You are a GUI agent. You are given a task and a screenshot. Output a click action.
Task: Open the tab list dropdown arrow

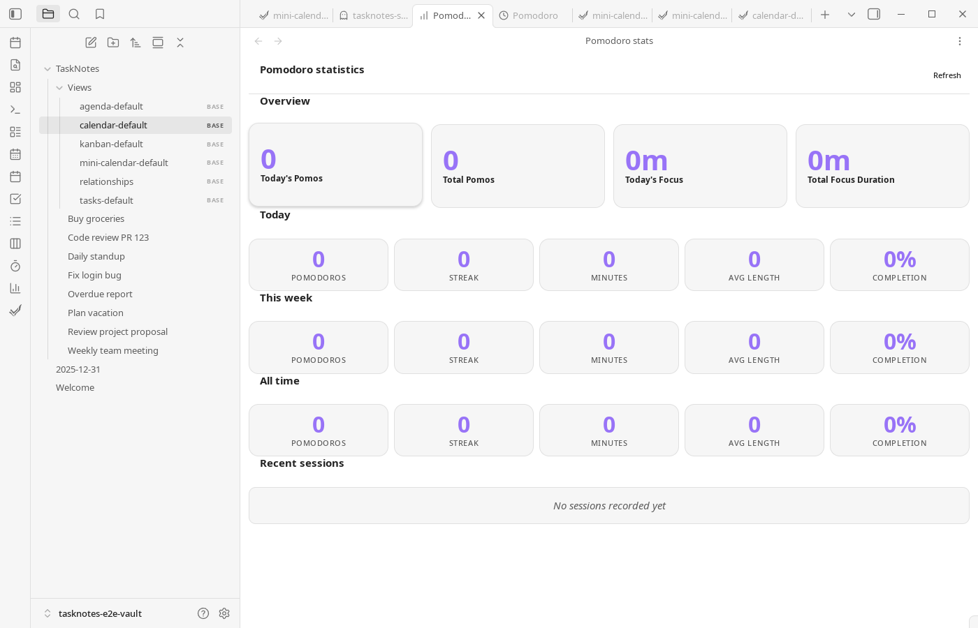(x=852, y=14)
